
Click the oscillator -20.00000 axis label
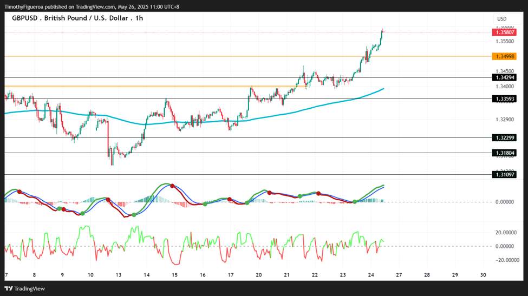(x=507, y=260)
